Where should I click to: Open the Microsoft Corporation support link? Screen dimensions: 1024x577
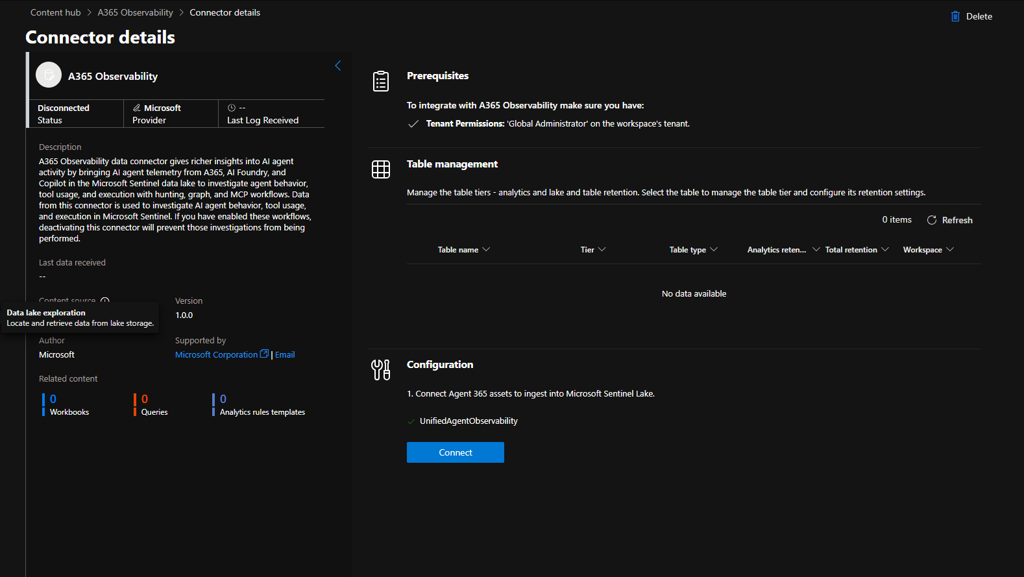pos(216,354)
